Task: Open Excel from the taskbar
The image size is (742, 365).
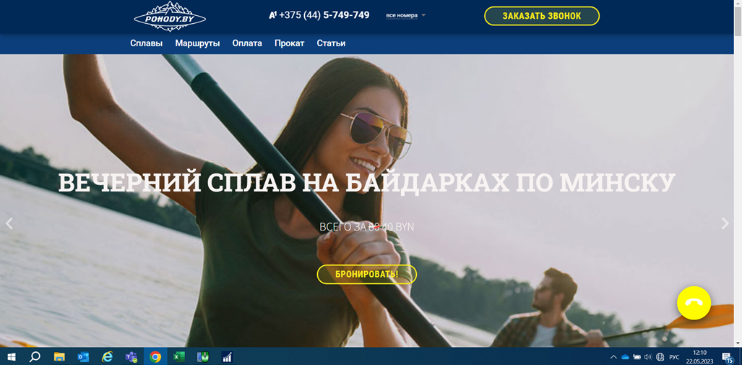Action: (x=179, y=357)
